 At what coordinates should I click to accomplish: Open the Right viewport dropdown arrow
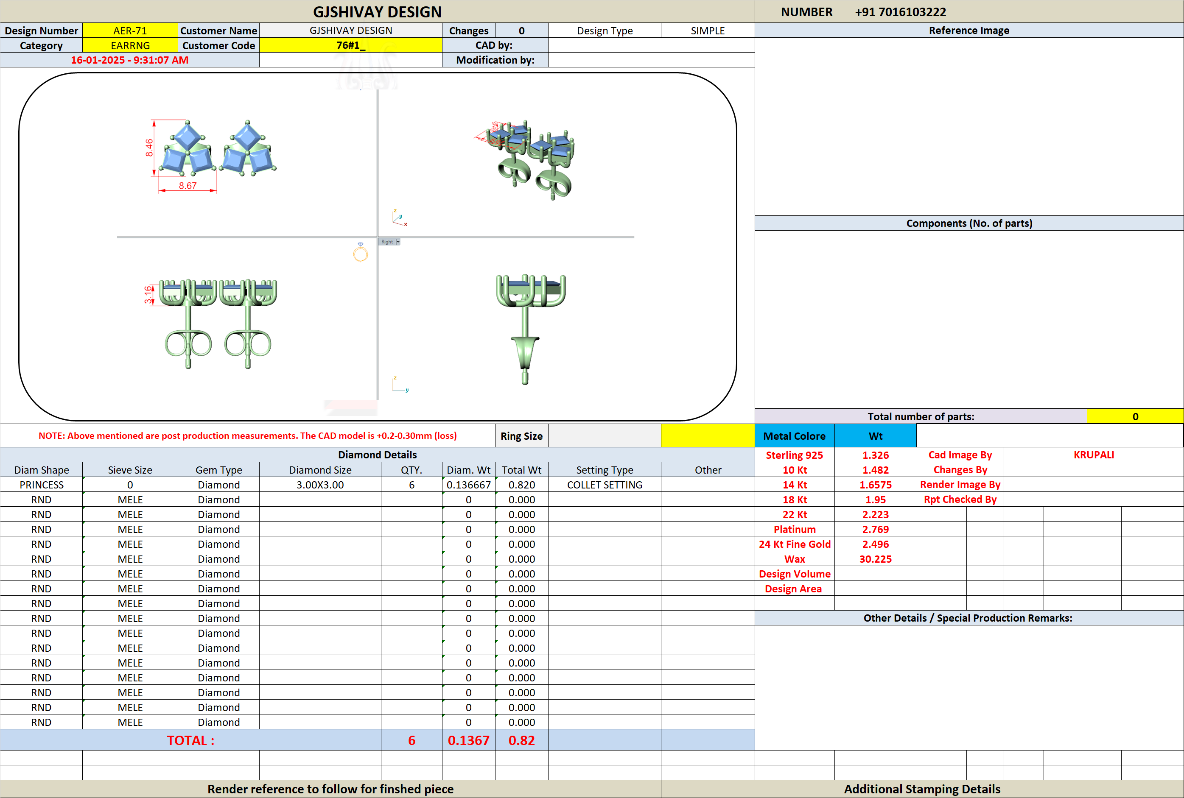tap(398, 242)
